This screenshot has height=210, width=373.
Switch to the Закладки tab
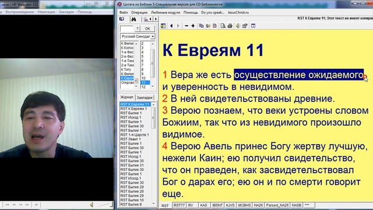coord(145,97)
